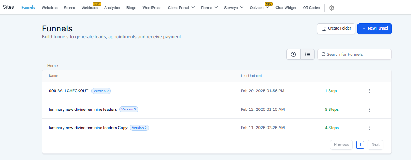This screenshot has height=160, width=411.
Task: Open options for luminary funnel with 5 Steps
Action: coord(369,109)
